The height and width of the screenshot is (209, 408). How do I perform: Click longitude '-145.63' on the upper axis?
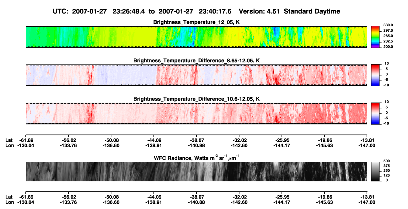tap(324, 145)
